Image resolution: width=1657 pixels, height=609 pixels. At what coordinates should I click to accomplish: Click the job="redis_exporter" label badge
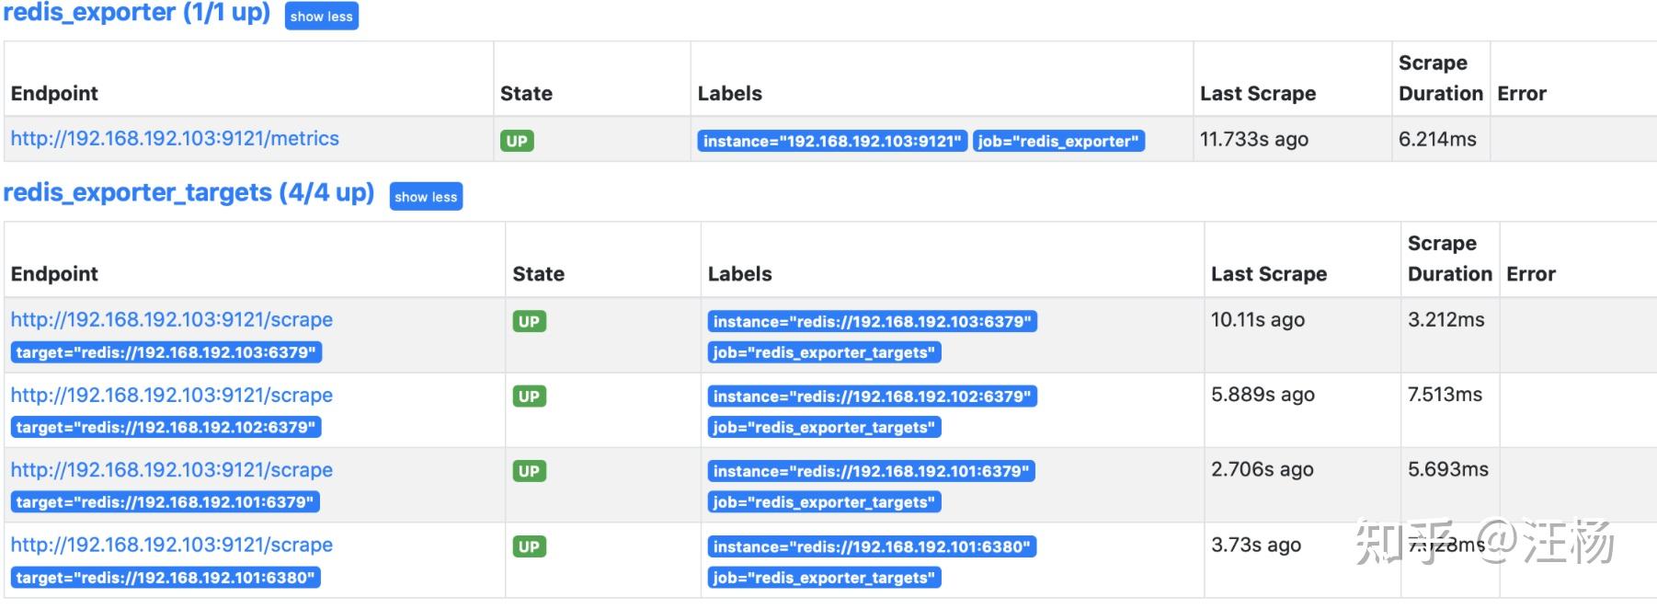(x=1058, y=141)
